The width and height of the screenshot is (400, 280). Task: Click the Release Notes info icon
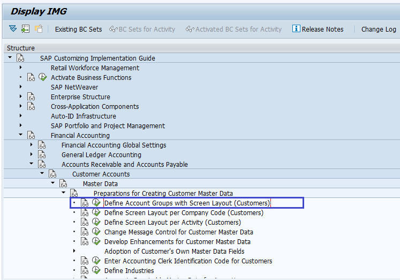coord(296,28)
